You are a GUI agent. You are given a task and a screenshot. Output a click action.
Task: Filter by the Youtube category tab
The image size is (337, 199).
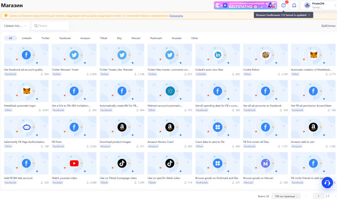[176, 38]
